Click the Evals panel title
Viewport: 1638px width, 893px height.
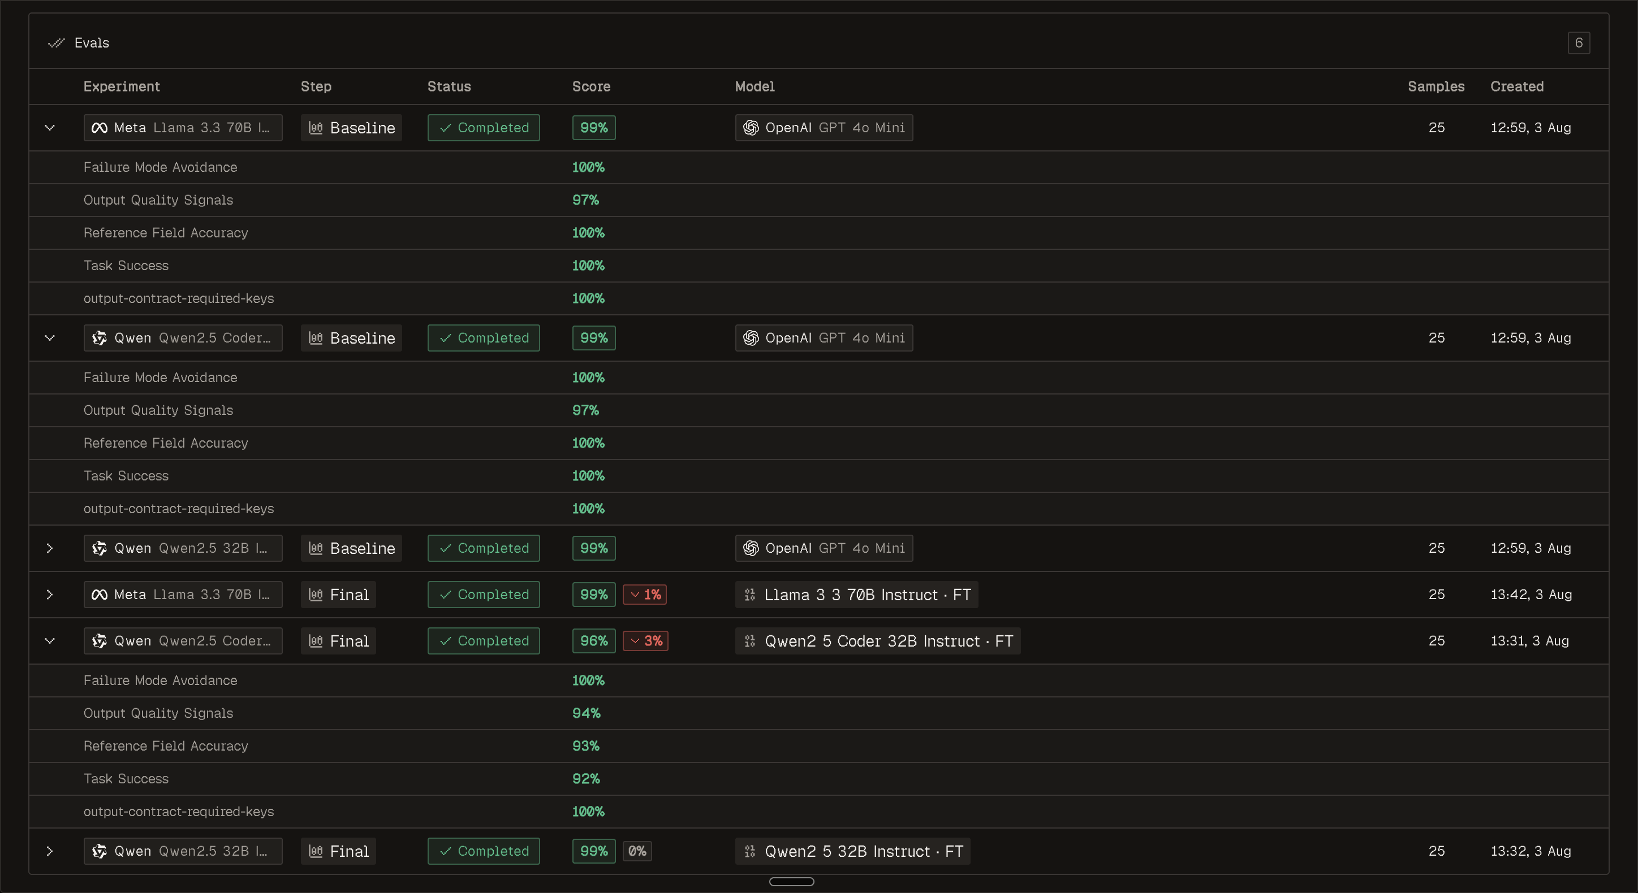coord(92,42)
